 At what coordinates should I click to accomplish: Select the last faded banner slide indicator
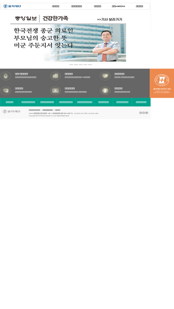point(95,65)
